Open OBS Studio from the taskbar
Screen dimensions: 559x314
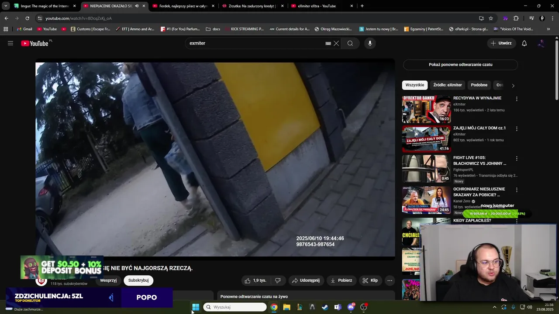tap(363, 307)
